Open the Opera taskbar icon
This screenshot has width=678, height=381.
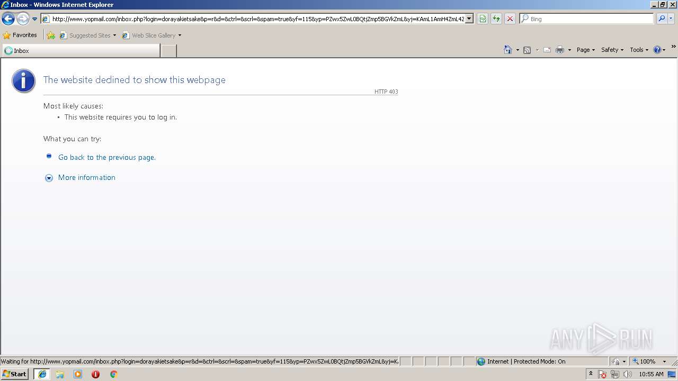tap(95, 374)
